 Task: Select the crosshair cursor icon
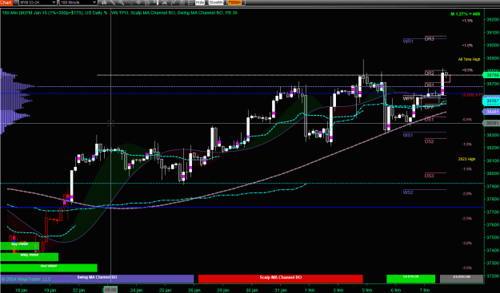[138, 2]
